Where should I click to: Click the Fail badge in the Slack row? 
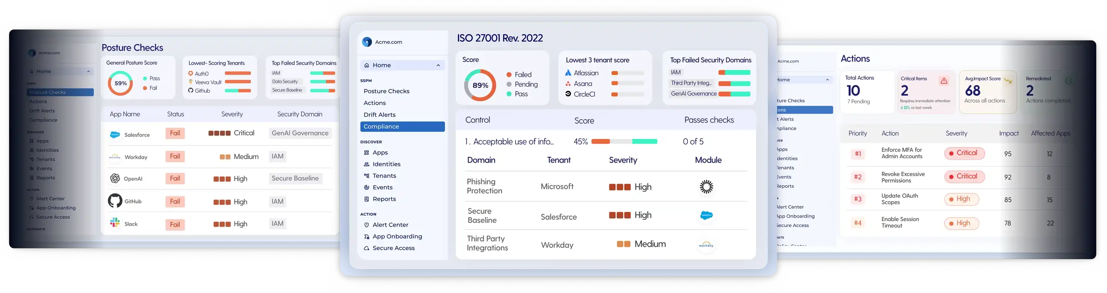coord(175,224)
